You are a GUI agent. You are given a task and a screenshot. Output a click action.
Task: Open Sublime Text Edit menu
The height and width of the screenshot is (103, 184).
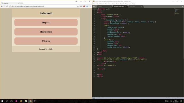tap(97, 4)
